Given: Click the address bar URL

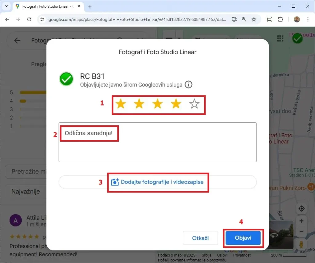Looking at the screenshot, I should 137,19.
